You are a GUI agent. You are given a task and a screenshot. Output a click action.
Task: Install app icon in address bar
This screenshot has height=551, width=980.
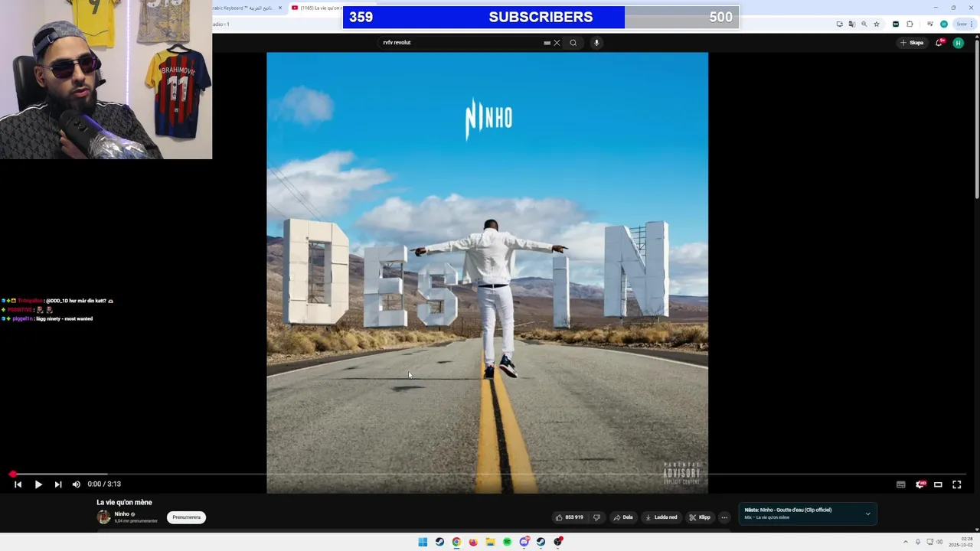pos(839,24)
